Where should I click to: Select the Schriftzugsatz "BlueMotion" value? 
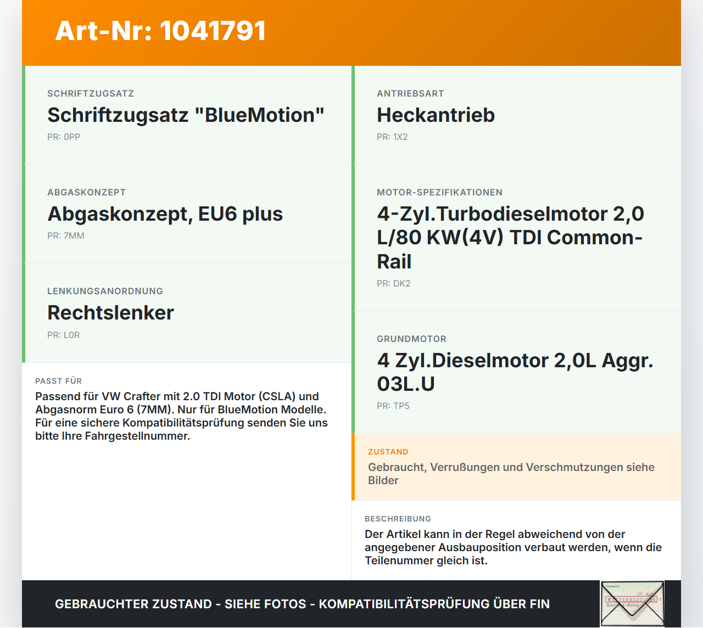click(186, 115)
